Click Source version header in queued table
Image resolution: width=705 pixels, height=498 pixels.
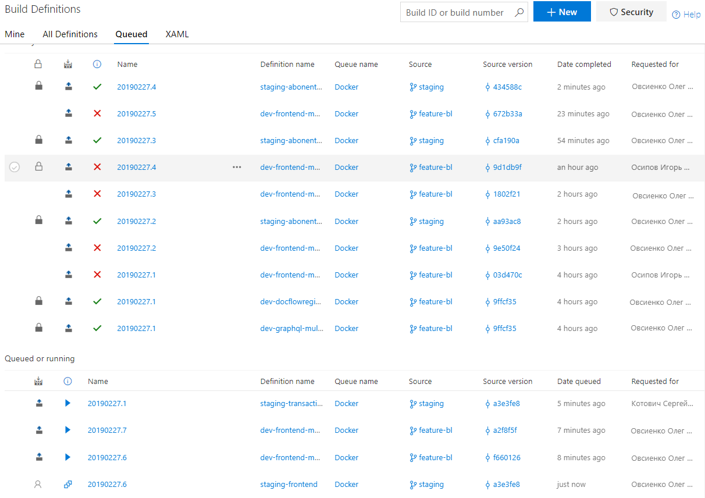click(x=507, y=381)
